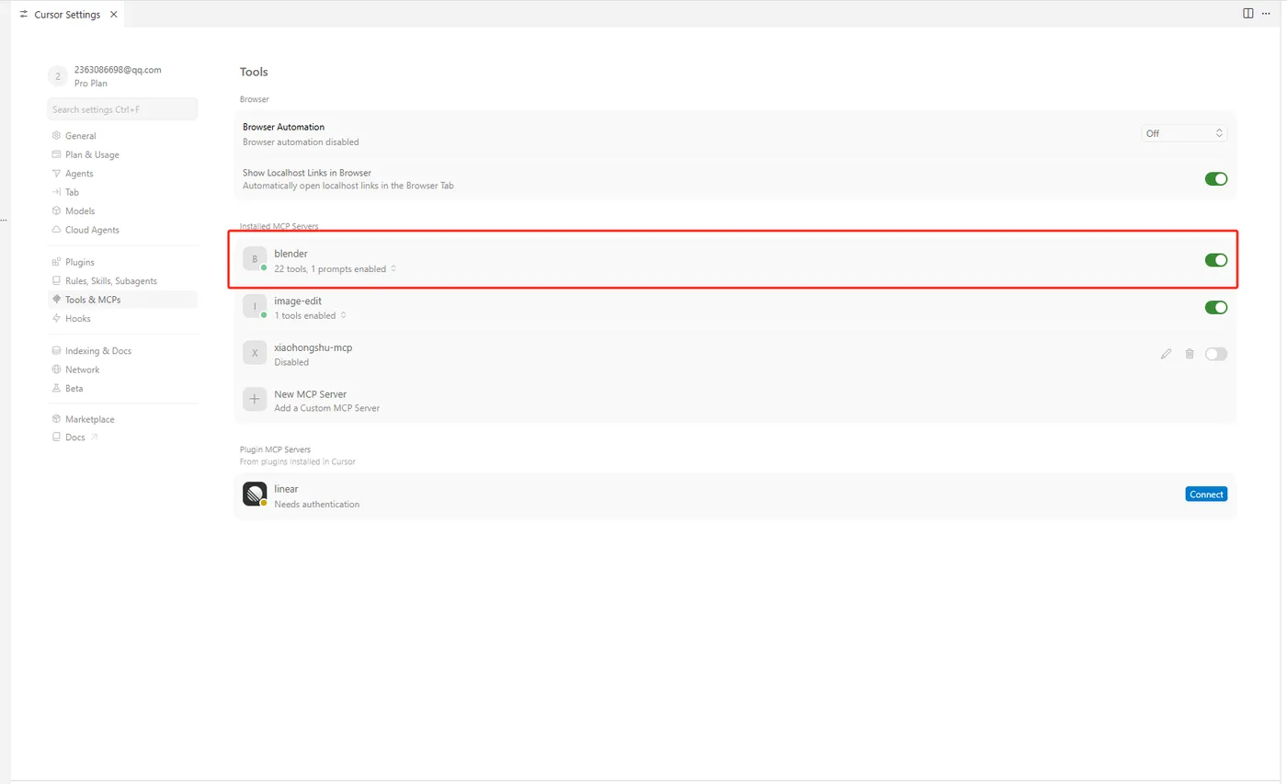Click the Plan & Usage icon
This screenshot has width=1287, height=784.
click(56, 154)
